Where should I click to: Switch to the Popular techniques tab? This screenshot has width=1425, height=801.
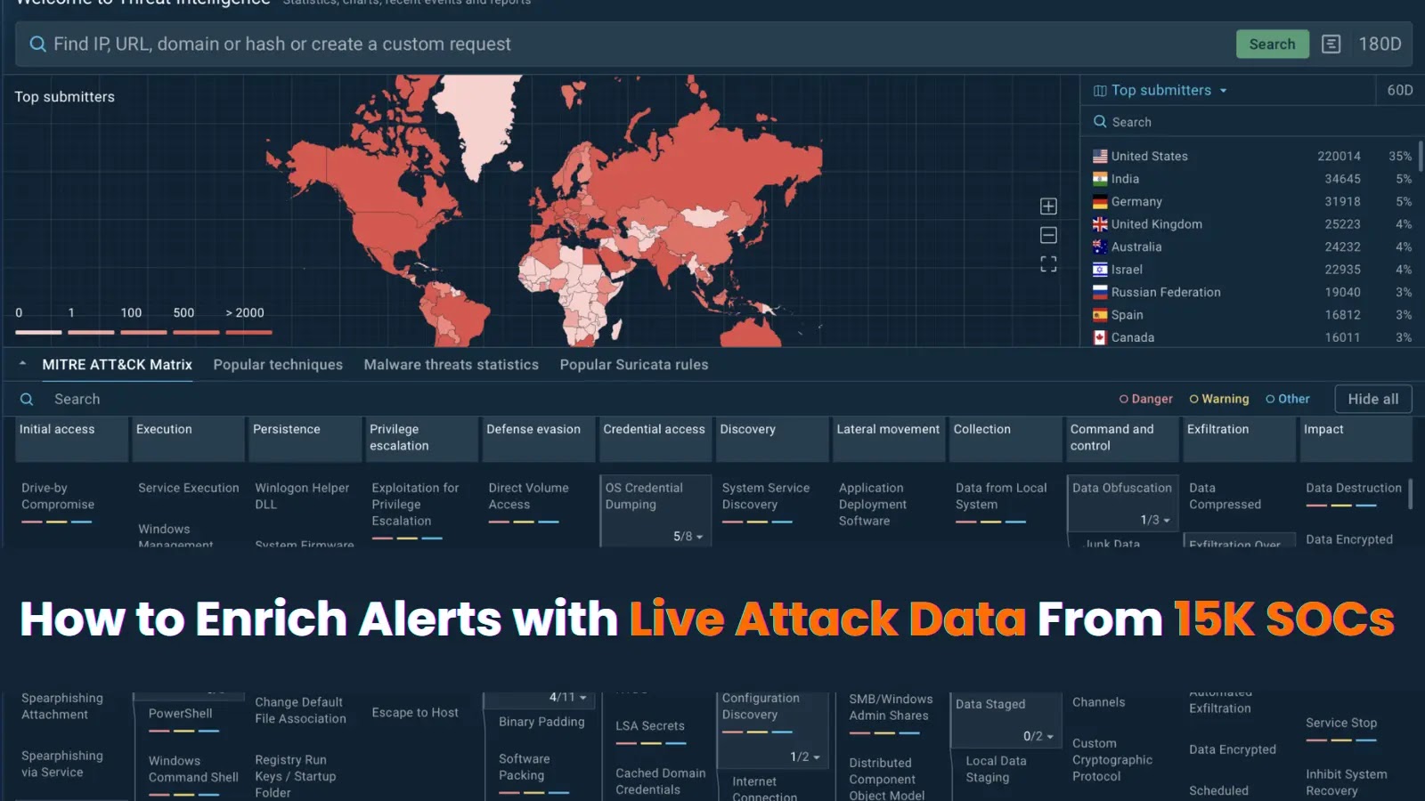[278, 364]
